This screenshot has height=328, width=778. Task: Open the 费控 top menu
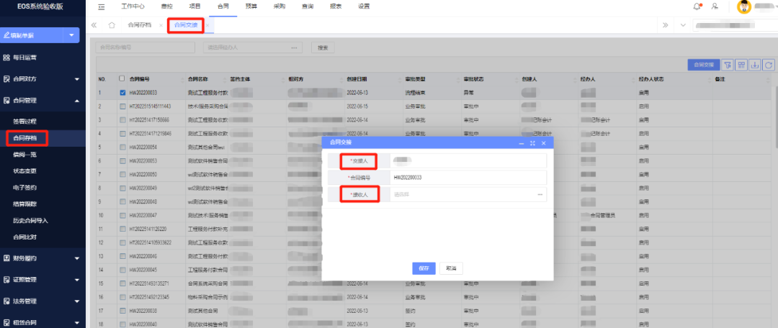167,7
